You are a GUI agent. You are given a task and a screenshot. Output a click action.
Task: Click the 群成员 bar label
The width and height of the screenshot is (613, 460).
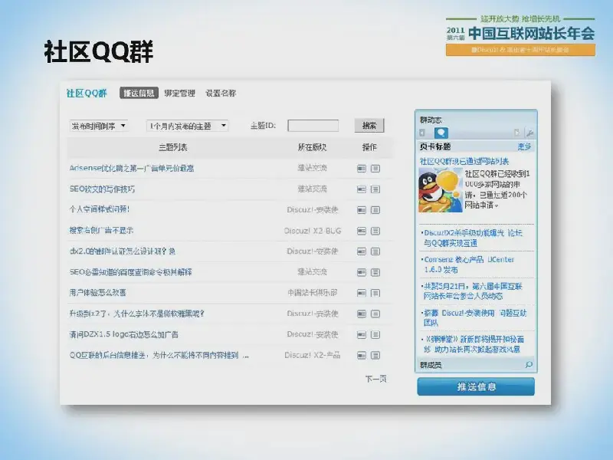point(431,365)
